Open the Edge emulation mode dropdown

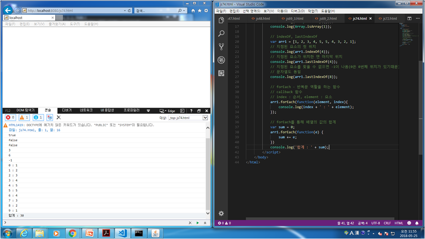pyautogui.click(x=167, y=111)
